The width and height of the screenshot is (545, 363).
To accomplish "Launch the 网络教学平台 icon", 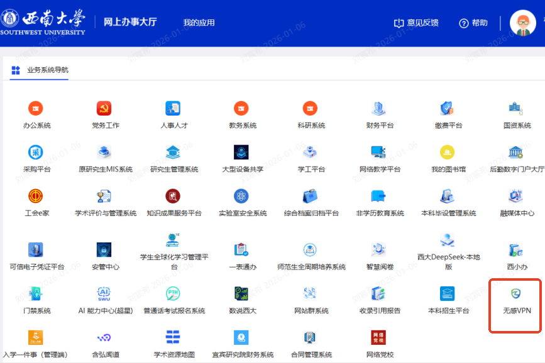I will (x=378, y=152).
